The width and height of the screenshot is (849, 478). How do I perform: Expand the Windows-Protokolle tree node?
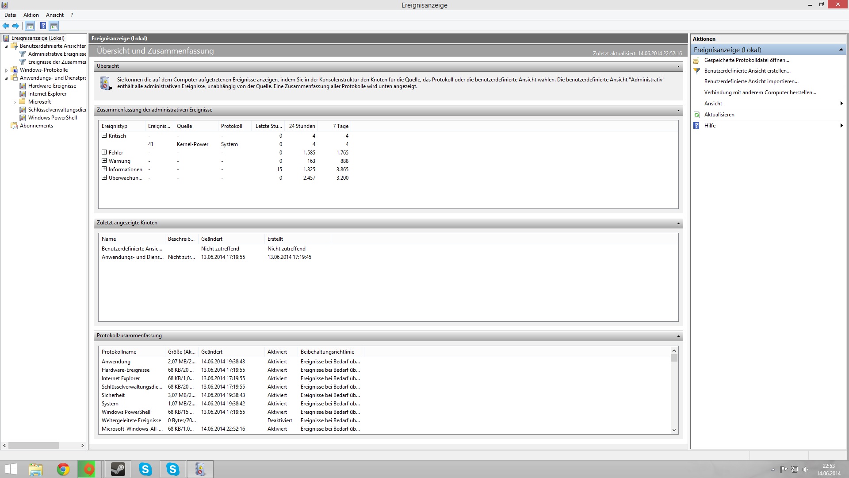[x=6, y=70]
